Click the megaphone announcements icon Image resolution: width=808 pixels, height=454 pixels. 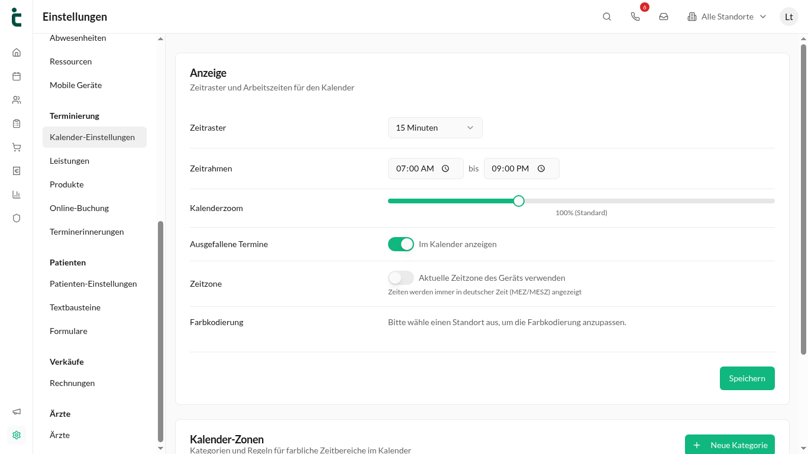[17, 411]
